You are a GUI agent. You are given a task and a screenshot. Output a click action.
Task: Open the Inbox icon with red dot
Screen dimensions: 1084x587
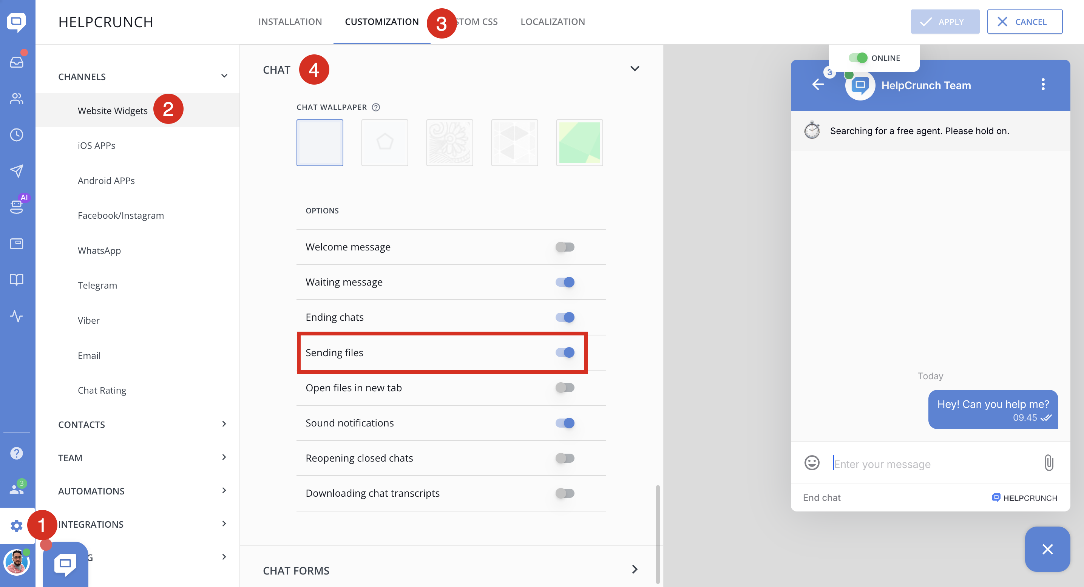pos(16,62)
